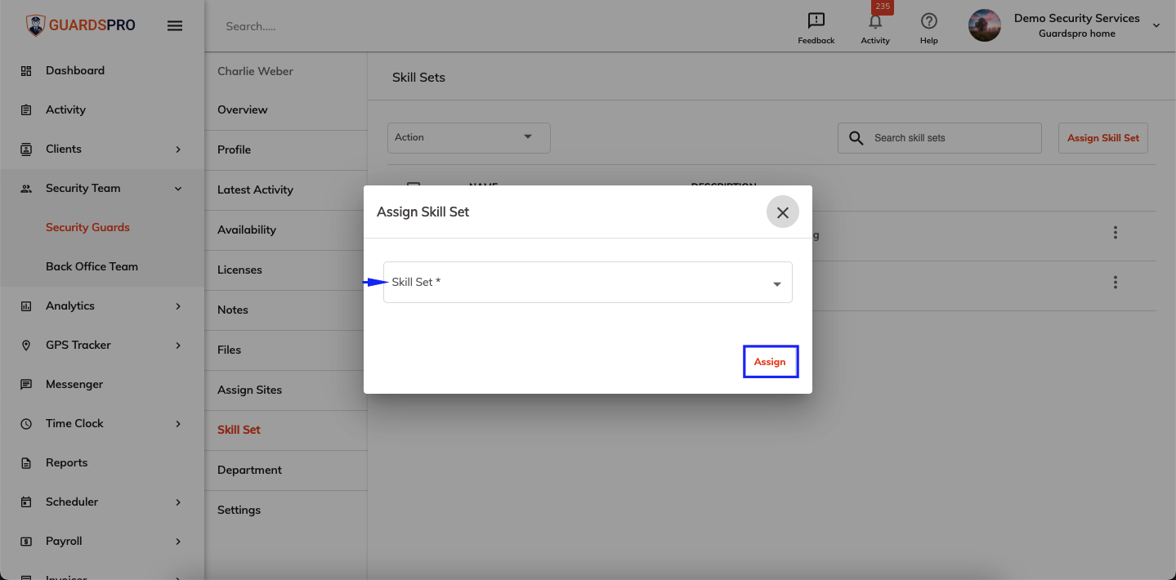
Task: Click Demo Security Services account name
Action: [1076, 18]
